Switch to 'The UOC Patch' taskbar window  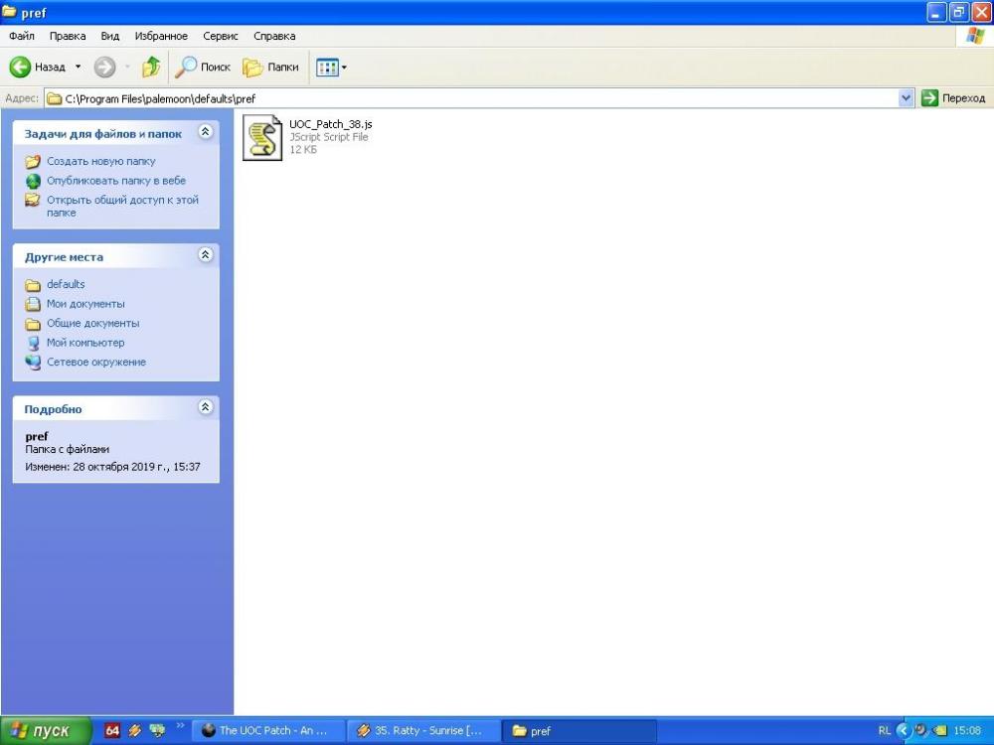(x=268, y=730)
